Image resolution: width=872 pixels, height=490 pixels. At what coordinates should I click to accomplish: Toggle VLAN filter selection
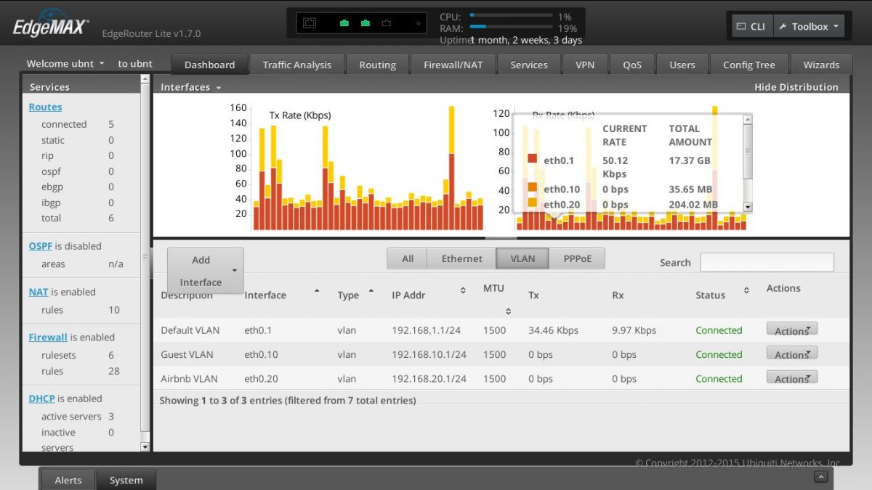pos(522,258)
